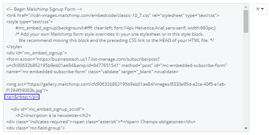Click the h2 Inscription à la newsletter line

point(53,116)
